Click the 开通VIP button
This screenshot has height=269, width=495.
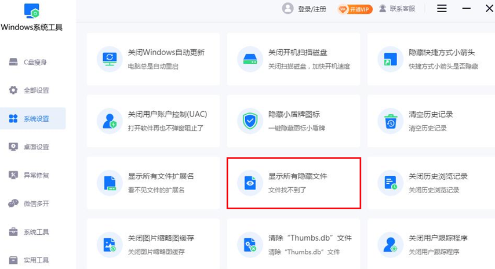355,9
